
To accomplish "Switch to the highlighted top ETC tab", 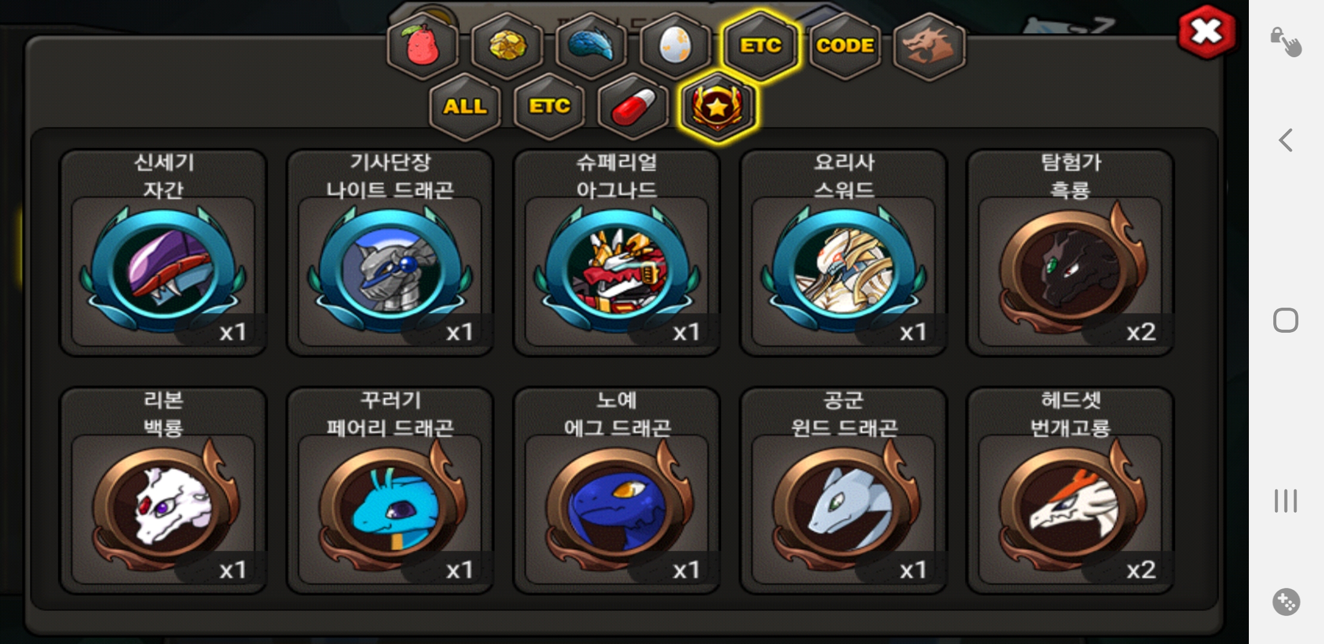I will tap(760, 46).
